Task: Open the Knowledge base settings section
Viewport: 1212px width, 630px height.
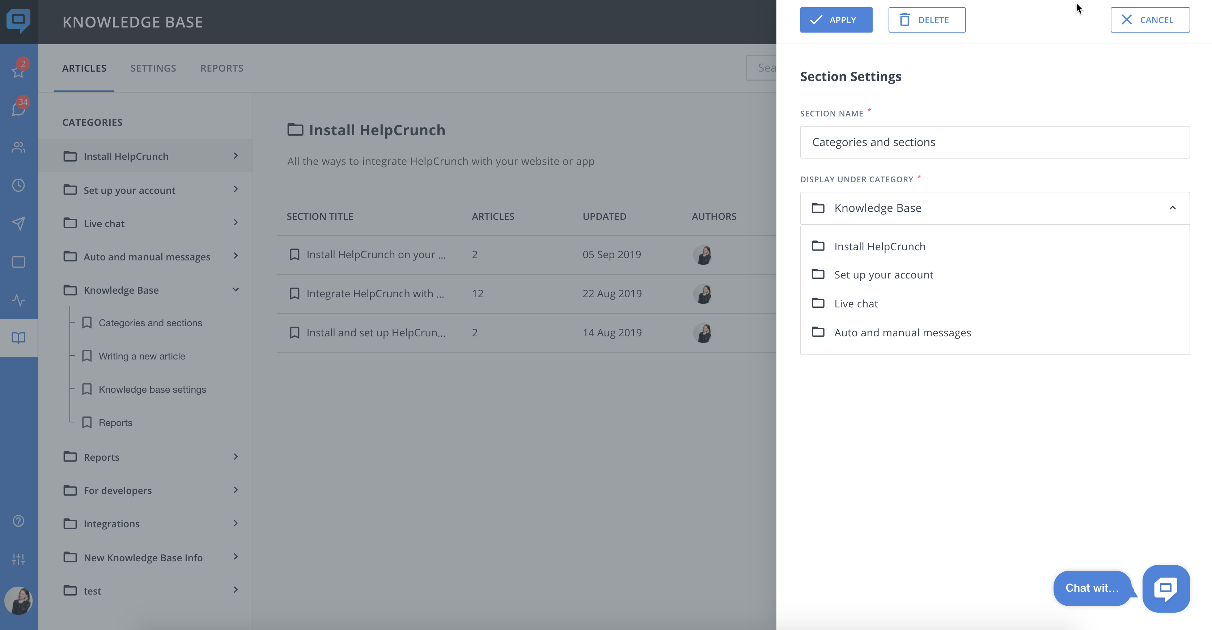Action: pyautogui.click(x=152, y=389)
